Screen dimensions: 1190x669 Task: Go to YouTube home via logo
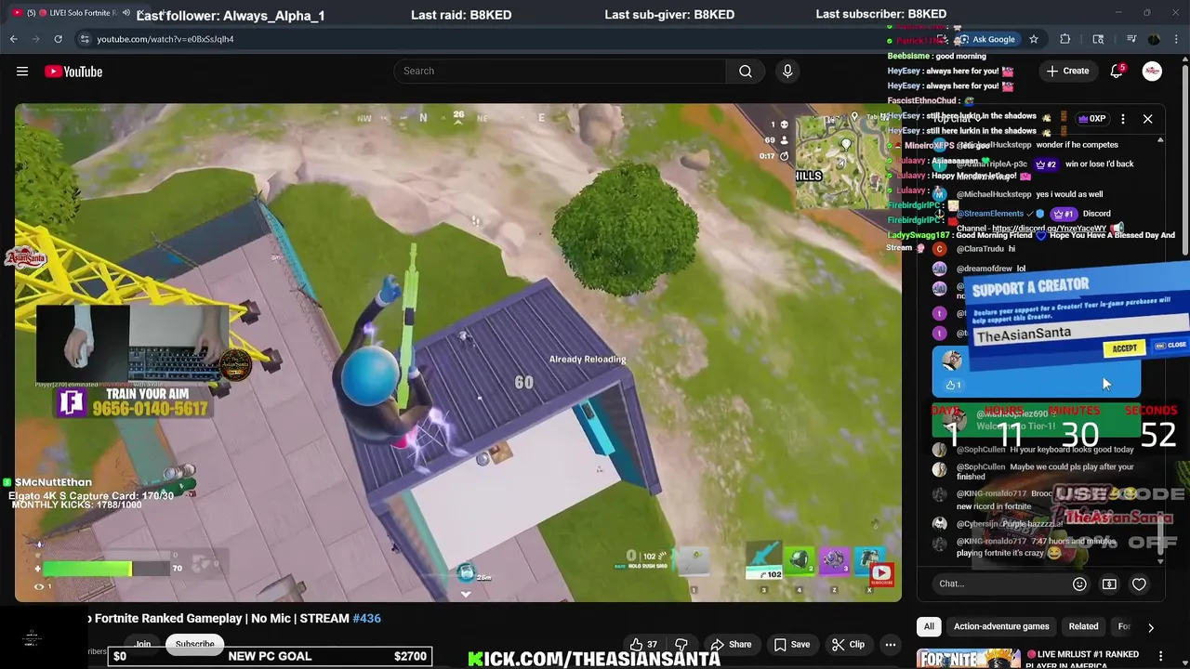pyautogui.click(x=73, y=72)
